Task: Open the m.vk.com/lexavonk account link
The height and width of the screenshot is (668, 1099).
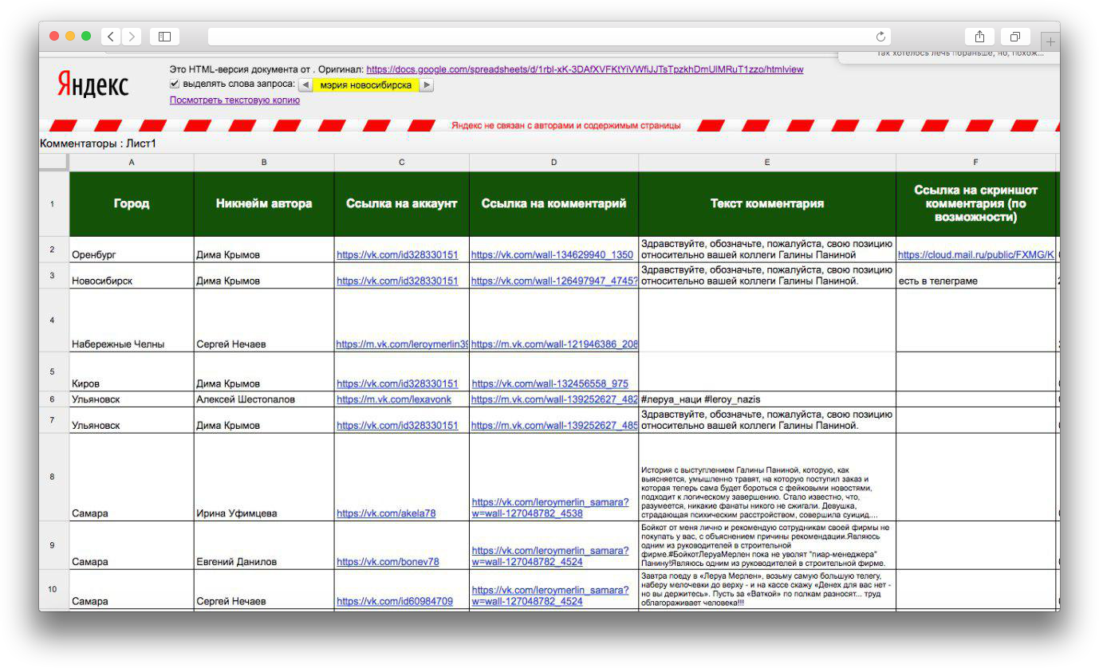Action: click(394, 399)
